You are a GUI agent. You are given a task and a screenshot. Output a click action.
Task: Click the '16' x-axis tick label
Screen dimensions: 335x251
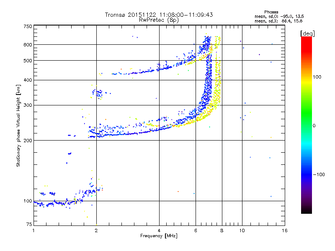click(x=285, y=231)
